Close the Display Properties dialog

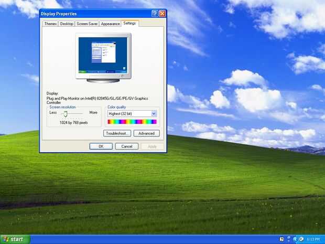(x=162, y=14)
